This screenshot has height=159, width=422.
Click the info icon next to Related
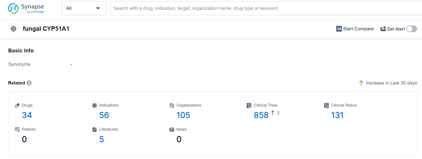(29, 83)
